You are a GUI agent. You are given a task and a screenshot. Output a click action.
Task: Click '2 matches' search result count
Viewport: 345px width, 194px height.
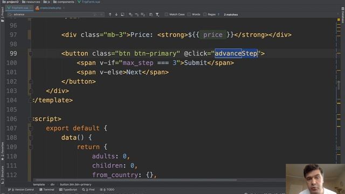pos(231,15)
